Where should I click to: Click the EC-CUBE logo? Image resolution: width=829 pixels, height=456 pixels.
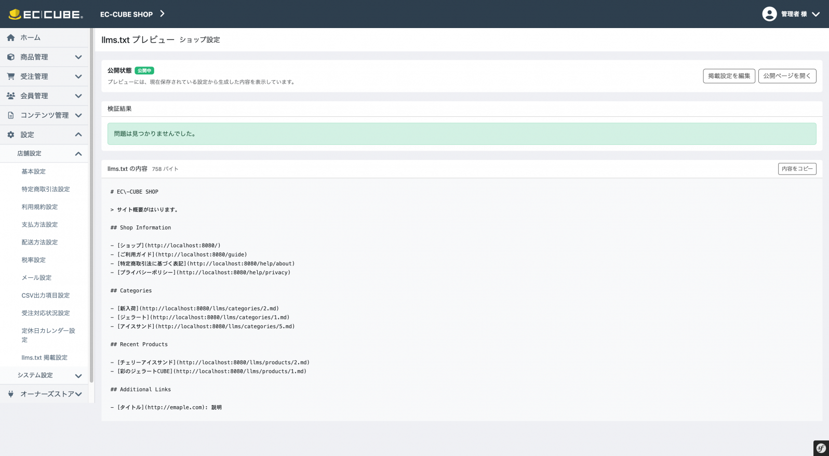pyautogui.click(x=46, y=14)
